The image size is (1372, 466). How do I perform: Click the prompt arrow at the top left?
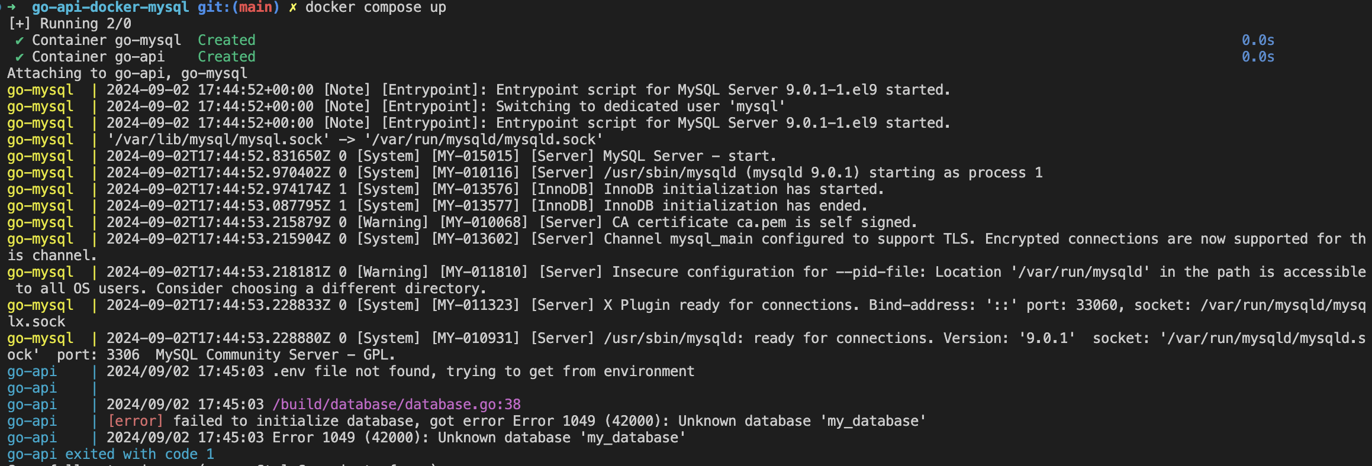[x=11, y=7]
